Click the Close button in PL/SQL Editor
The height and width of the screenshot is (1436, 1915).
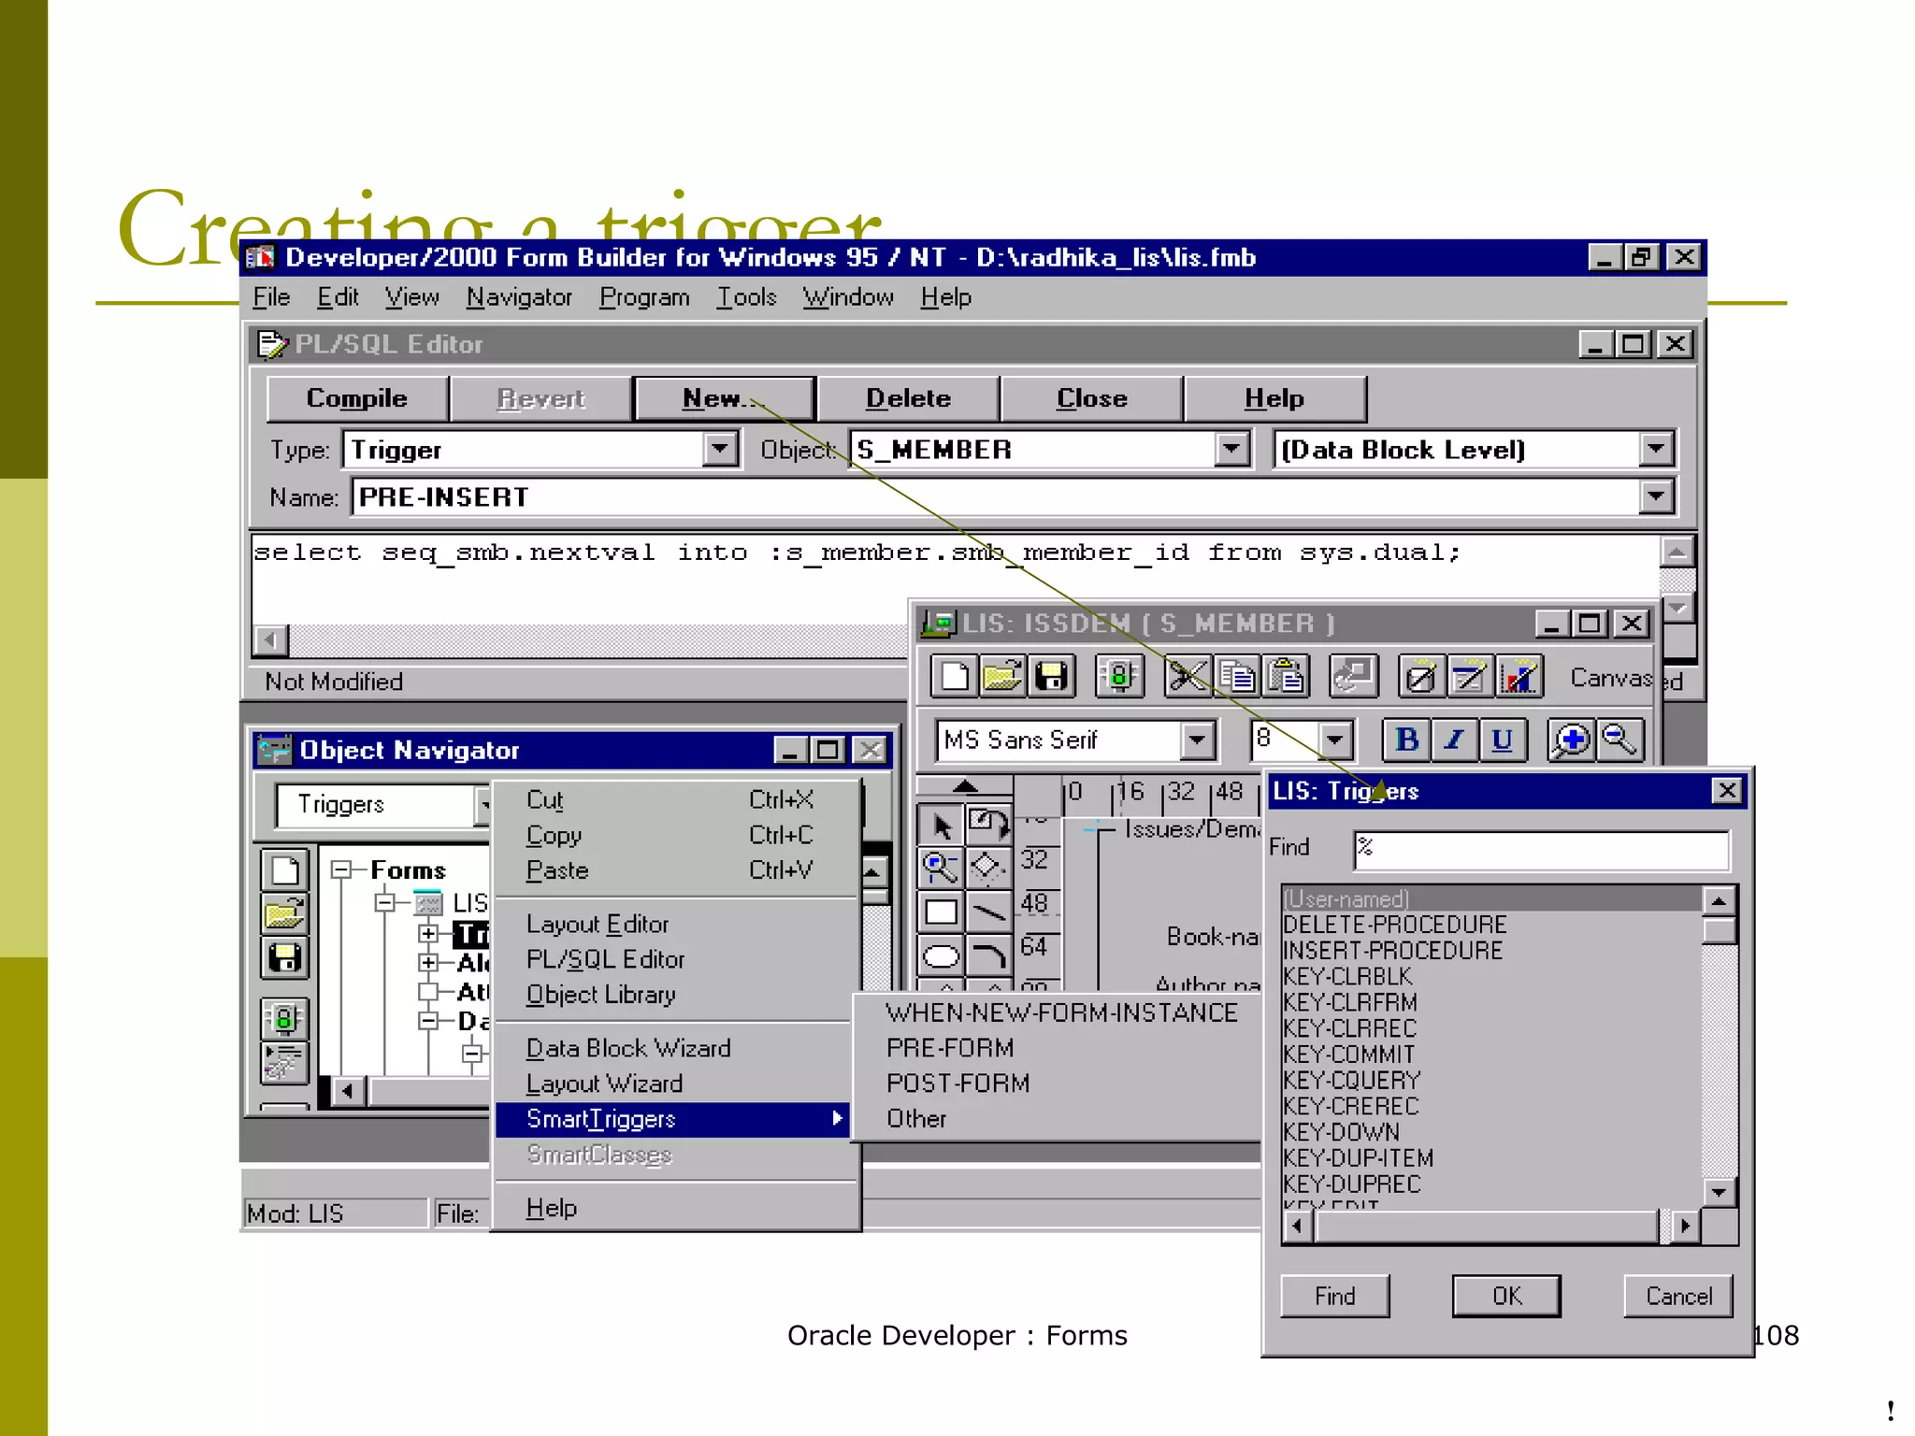(x=1091, y=398)
